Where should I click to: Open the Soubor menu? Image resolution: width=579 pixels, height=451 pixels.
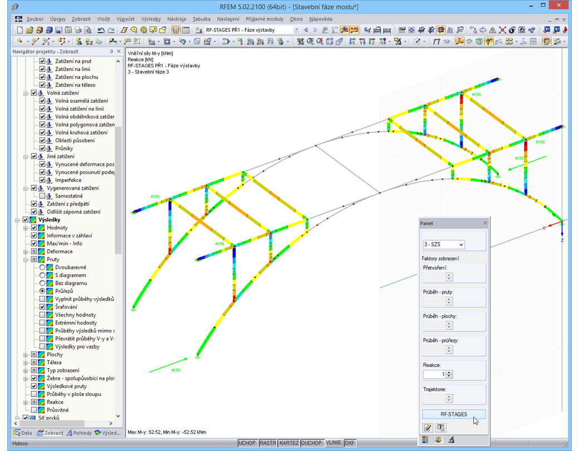[35, 19]
